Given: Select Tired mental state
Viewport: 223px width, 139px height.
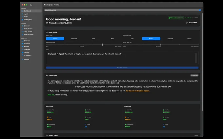Looking at the screenshot, I should (x=93, y=39).
